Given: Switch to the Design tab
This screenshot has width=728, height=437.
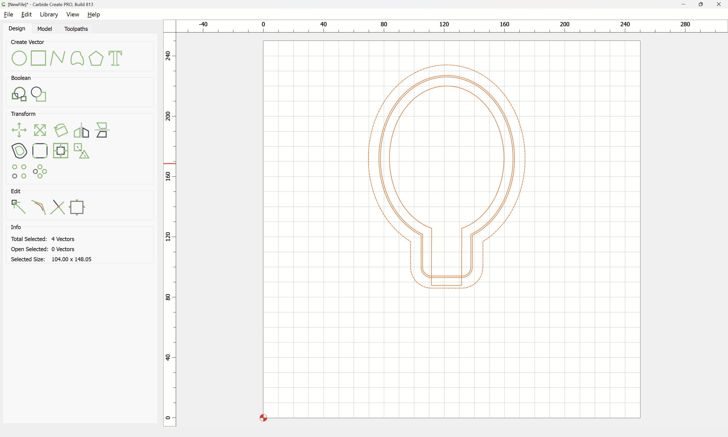Looking at the screenshot, I should (x=17, y=28).
